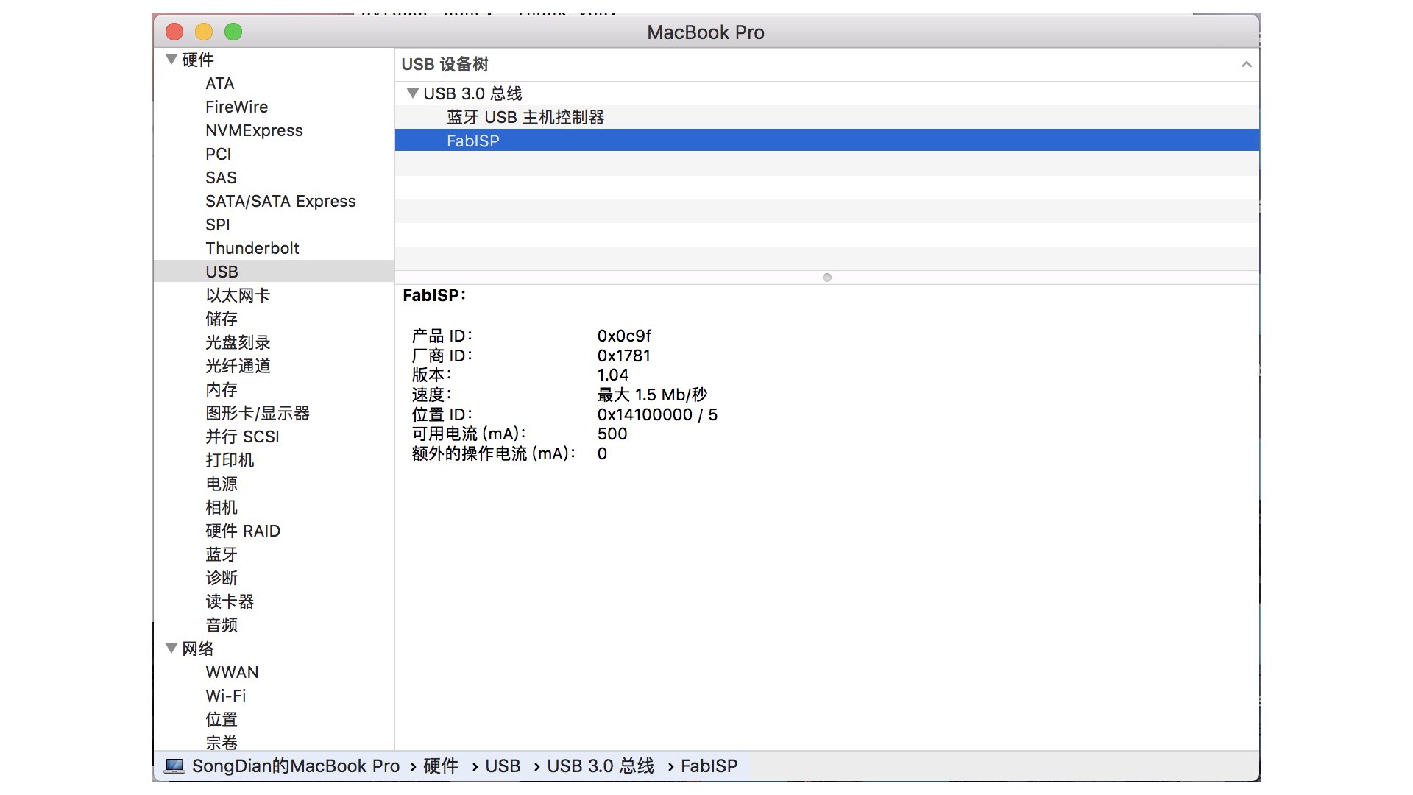Select 并行 SCSI in the sidebar
1413x795 pixels.
point(242,437)
